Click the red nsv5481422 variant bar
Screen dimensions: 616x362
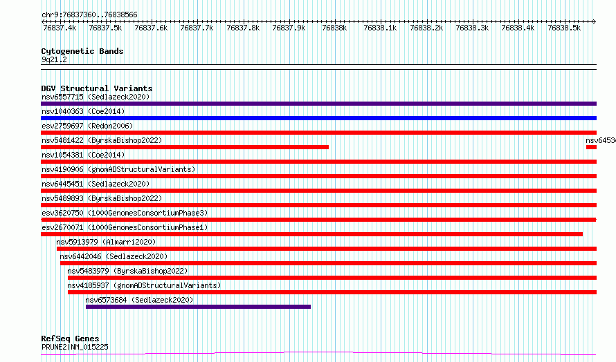click(x=185, y=147)
